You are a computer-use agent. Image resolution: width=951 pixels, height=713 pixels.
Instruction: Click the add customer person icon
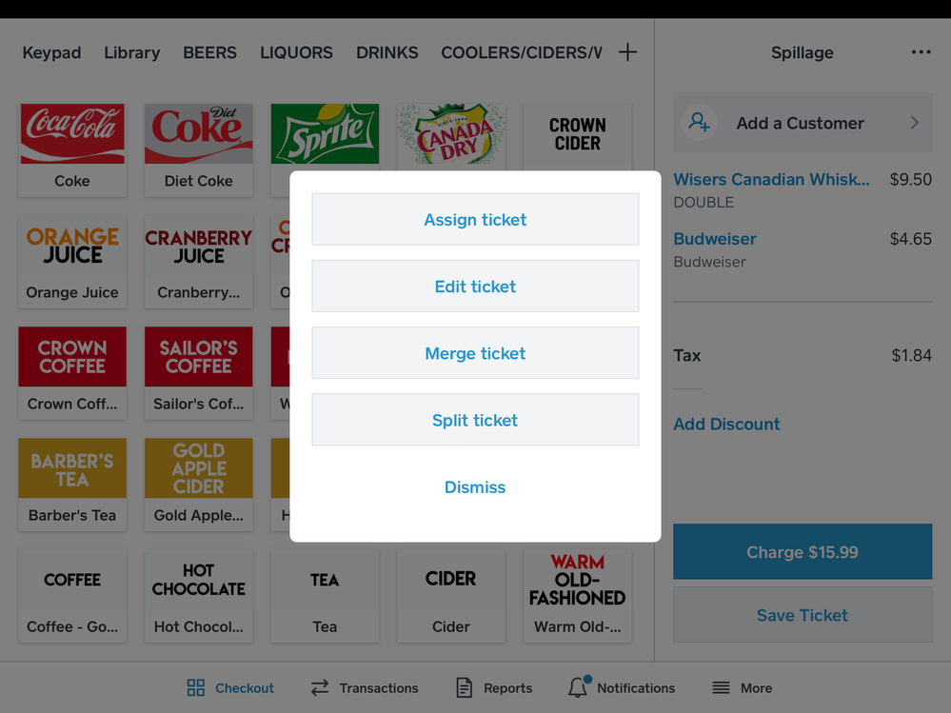click(698, 123)
